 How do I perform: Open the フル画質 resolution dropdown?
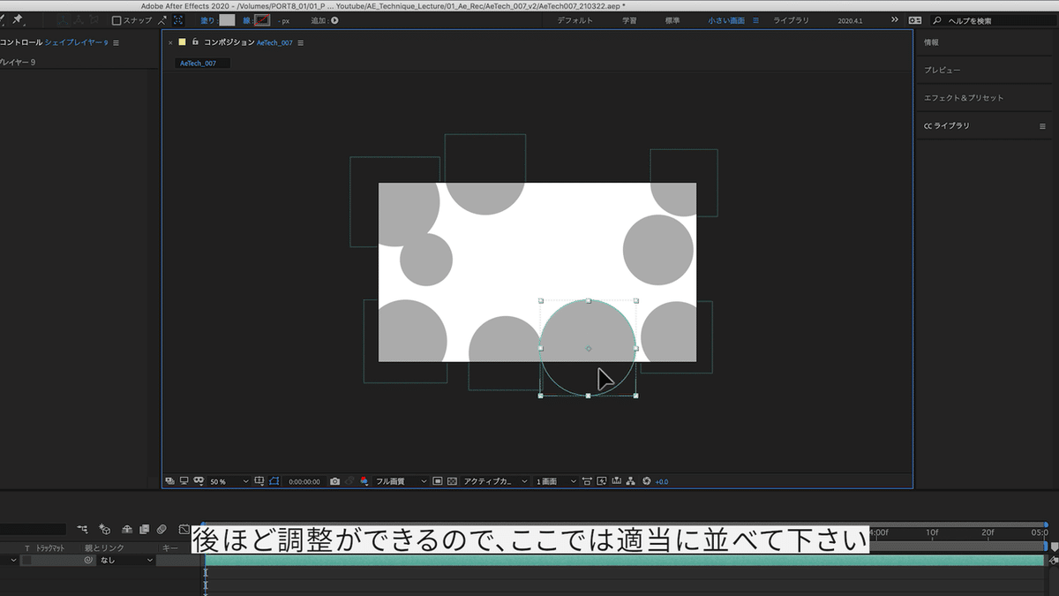[396, 481]
